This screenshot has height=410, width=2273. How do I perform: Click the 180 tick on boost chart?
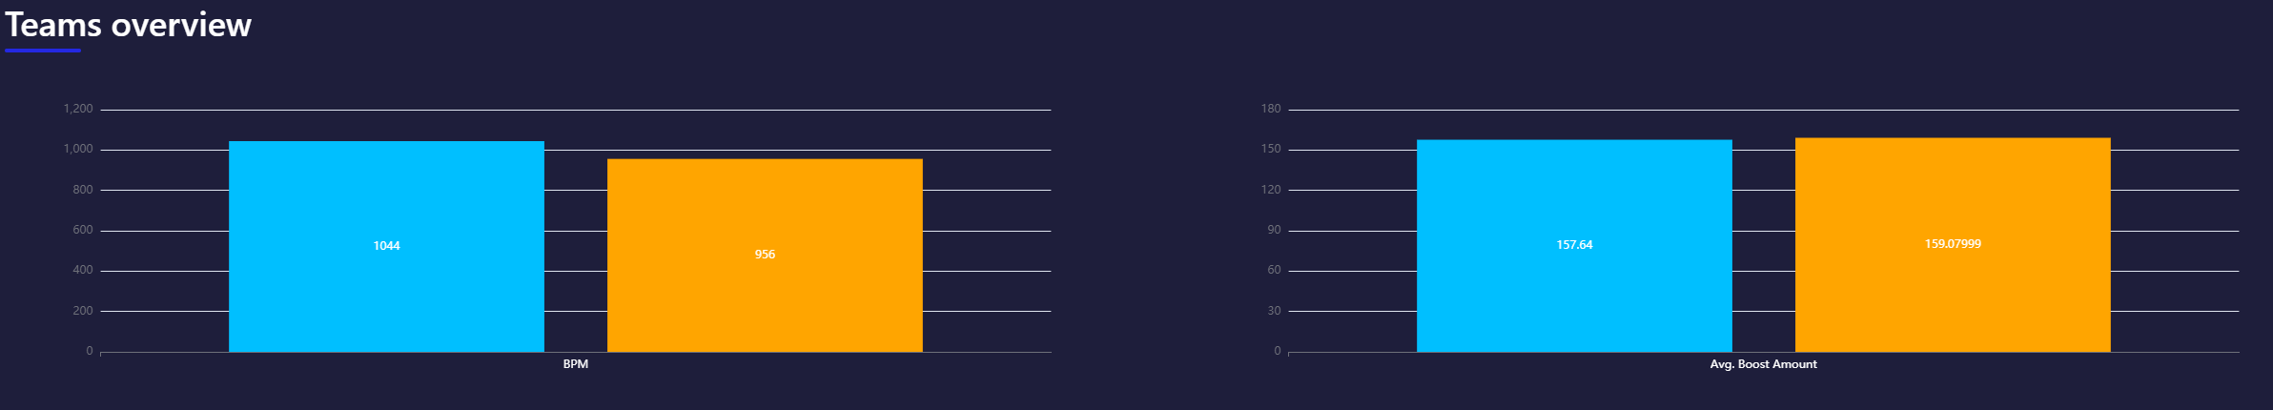pyautogui.click(x=1271, y=109)
